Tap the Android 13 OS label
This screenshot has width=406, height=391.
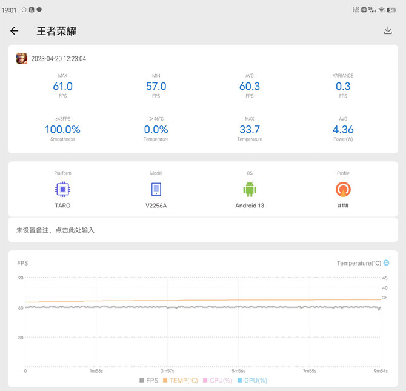[x=250, y=206]
